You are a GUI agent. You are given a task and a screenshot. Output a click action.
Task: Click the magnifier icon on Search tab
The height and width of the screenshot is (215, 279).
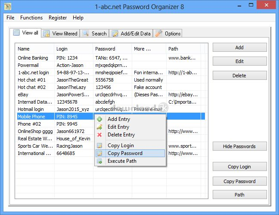pyautogui.click(x=86, y=33)
